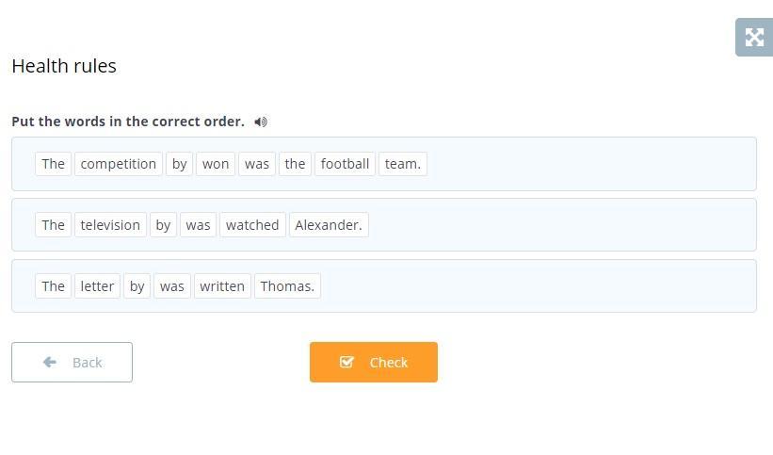Click 'was' in the television sentence

point(198,225)
